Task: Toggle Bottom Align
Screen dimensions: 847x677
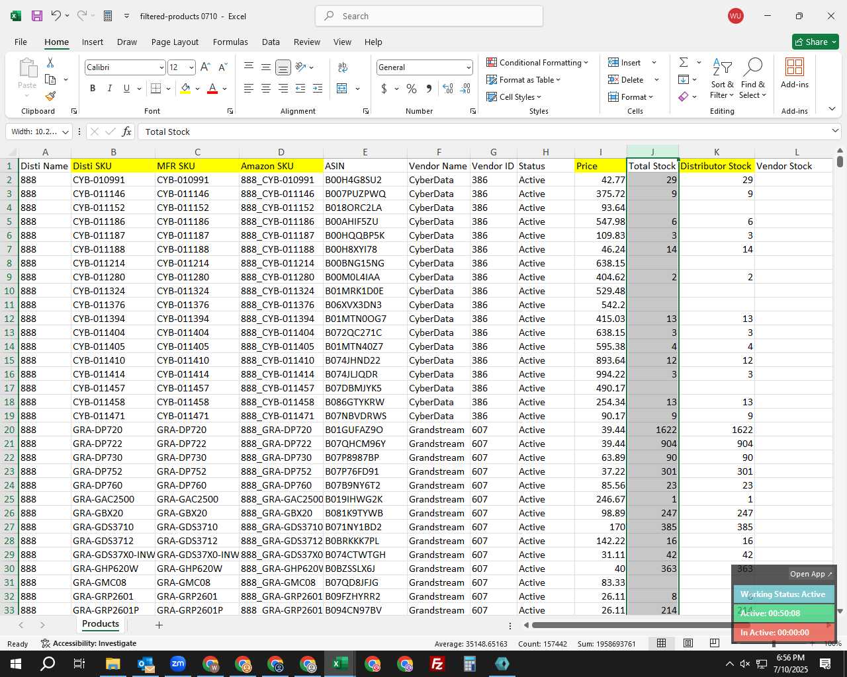Action: point(283,67)
